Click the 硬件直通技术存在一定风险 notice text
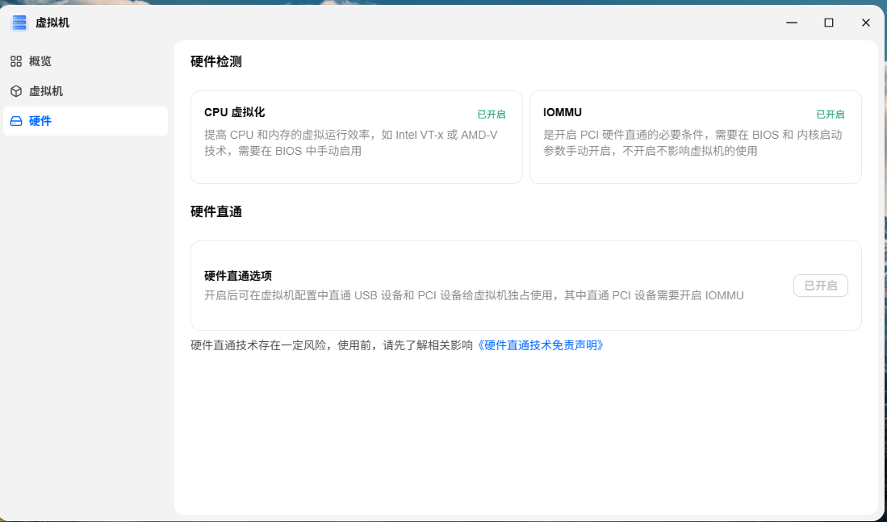This screenshot has width=887, height=522. pyautogui.click(x=332, y=345)
